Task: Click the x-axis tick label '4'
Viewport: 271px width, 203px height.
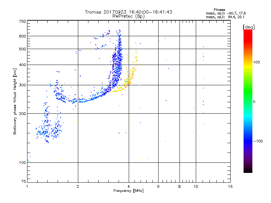Action: (x=129, y=186)
